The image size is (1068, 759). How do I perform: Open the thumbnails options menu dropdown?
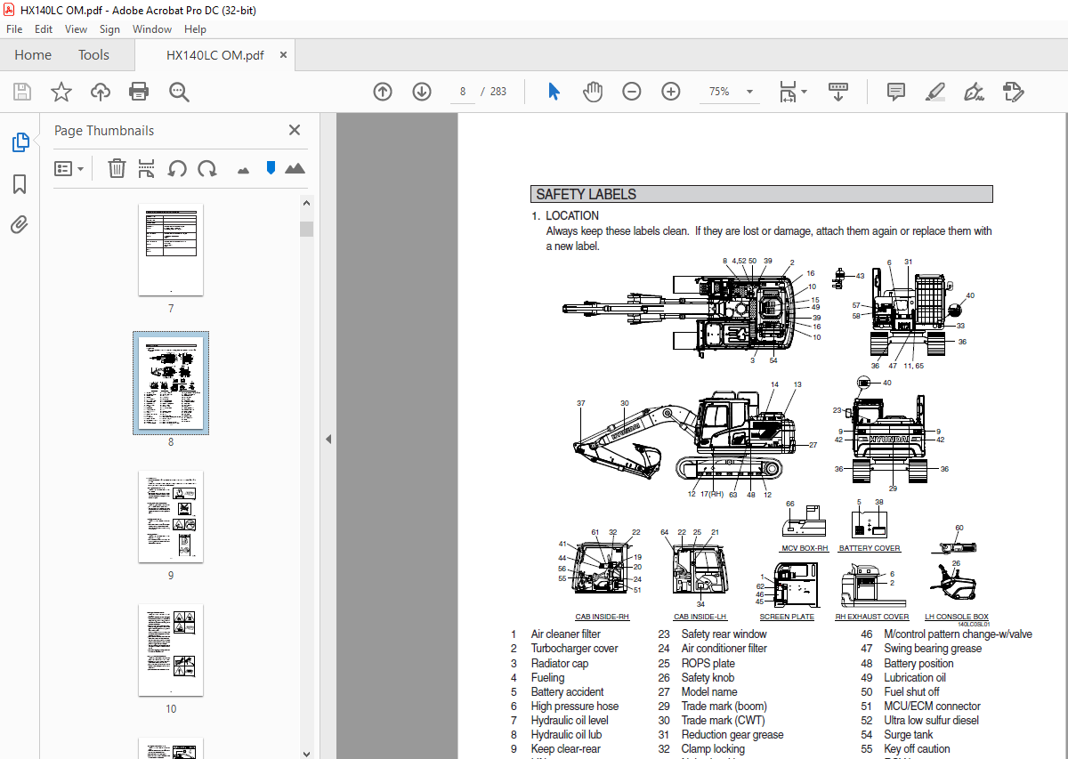tap(69, 168)
